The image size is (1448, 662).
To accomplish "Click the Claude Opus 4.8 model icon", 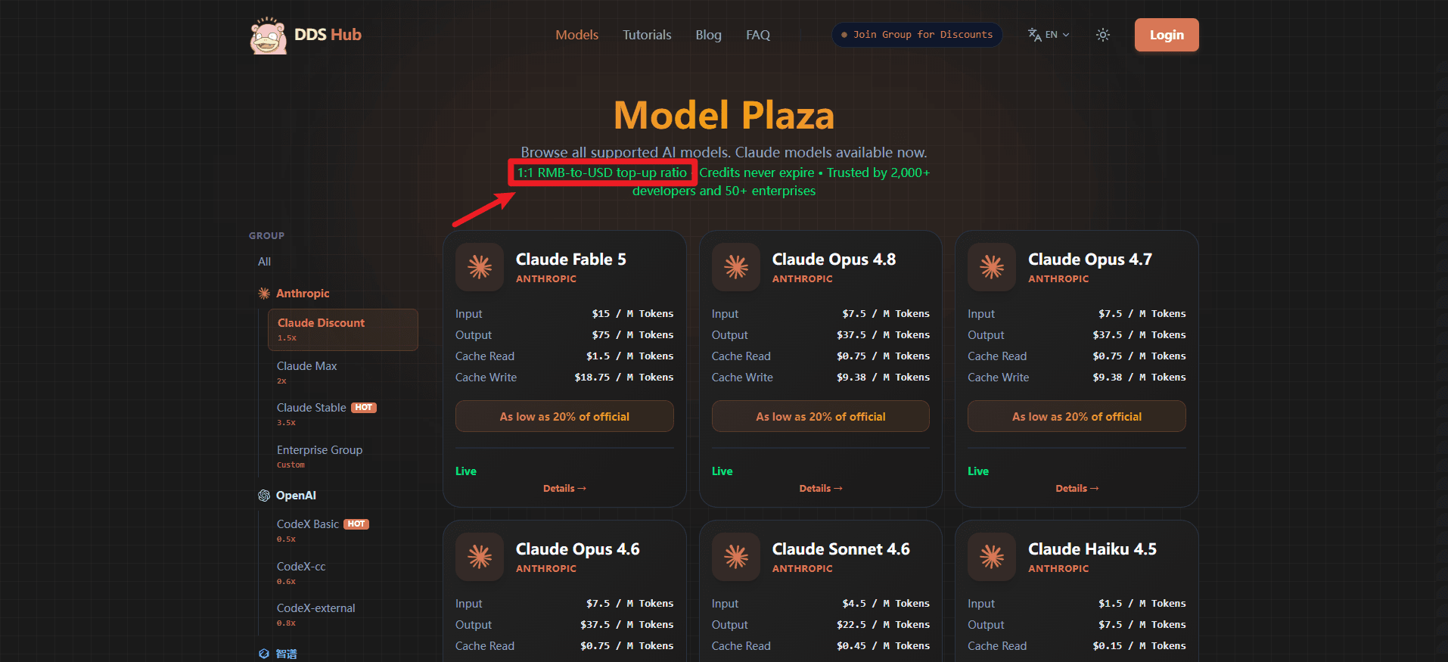I will [736, 267].
